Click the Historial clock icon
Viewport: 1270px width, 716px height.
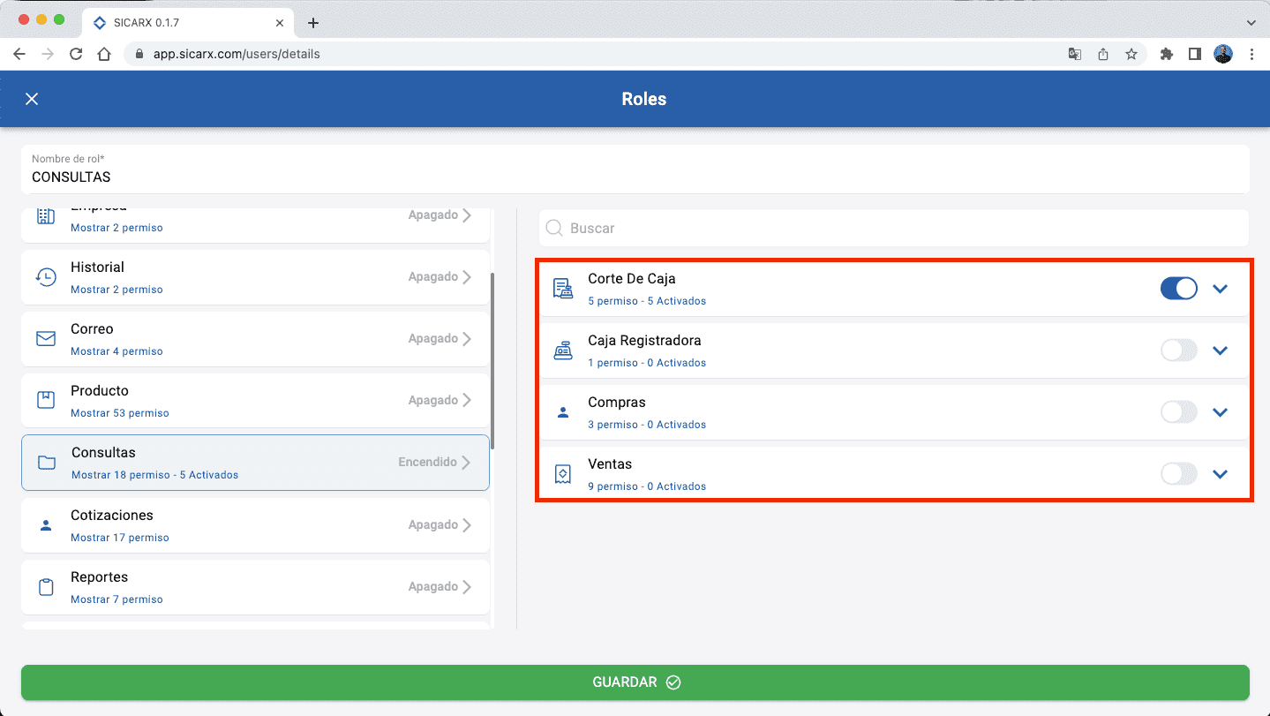[46, 277]
